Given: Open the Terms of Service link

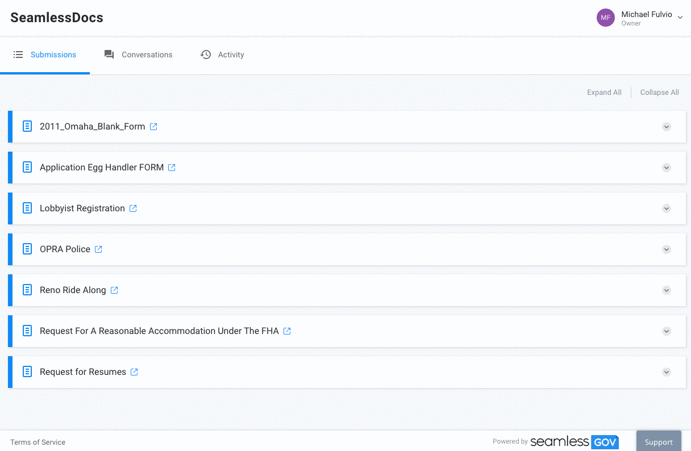Looking at the screenshot, I should click(38, 442).
